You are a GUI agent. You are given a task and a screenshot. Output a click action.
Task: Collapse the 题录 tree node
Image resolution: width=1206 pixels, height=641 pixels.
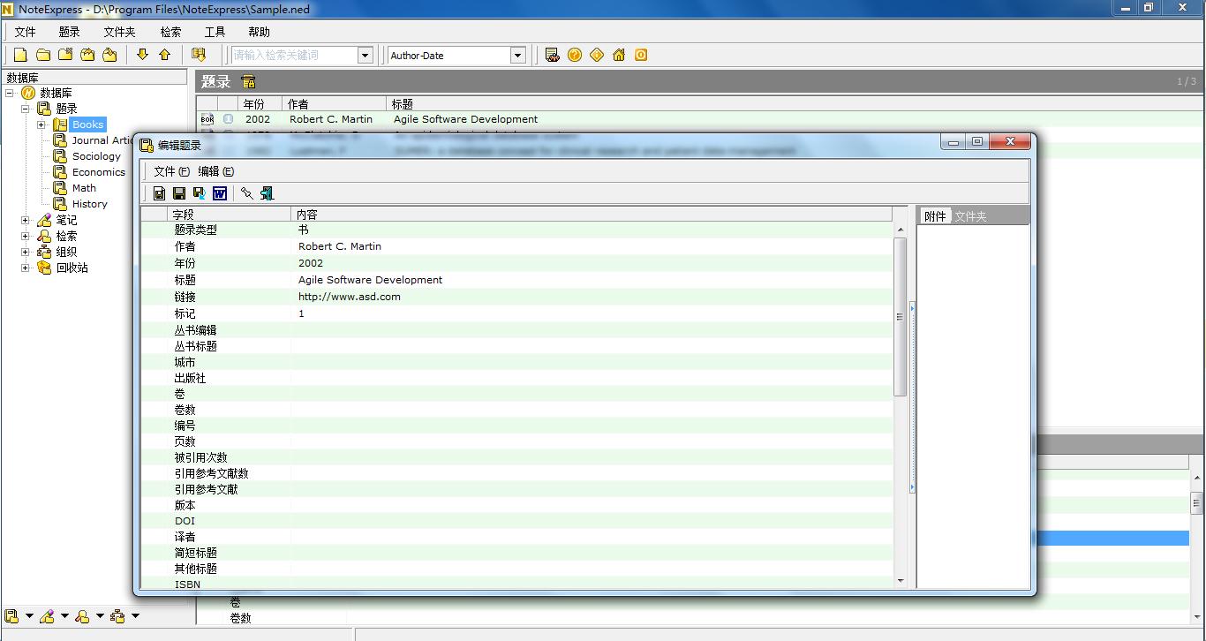[26, 109]
